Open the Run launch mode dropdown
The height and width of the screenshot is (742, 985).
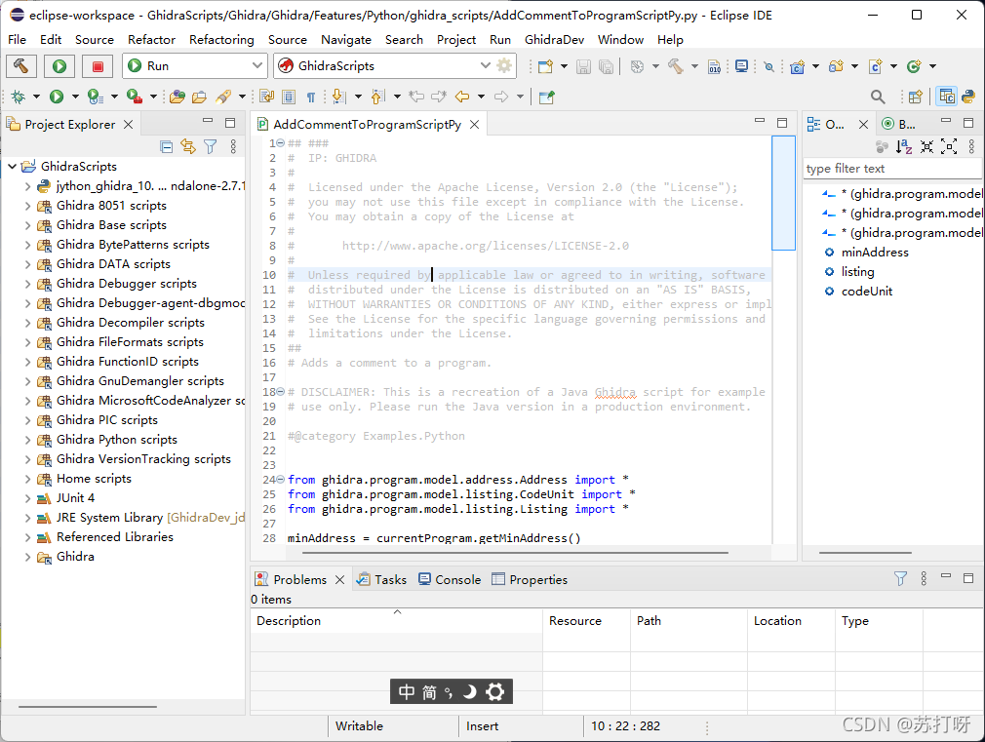coord(256,65)
